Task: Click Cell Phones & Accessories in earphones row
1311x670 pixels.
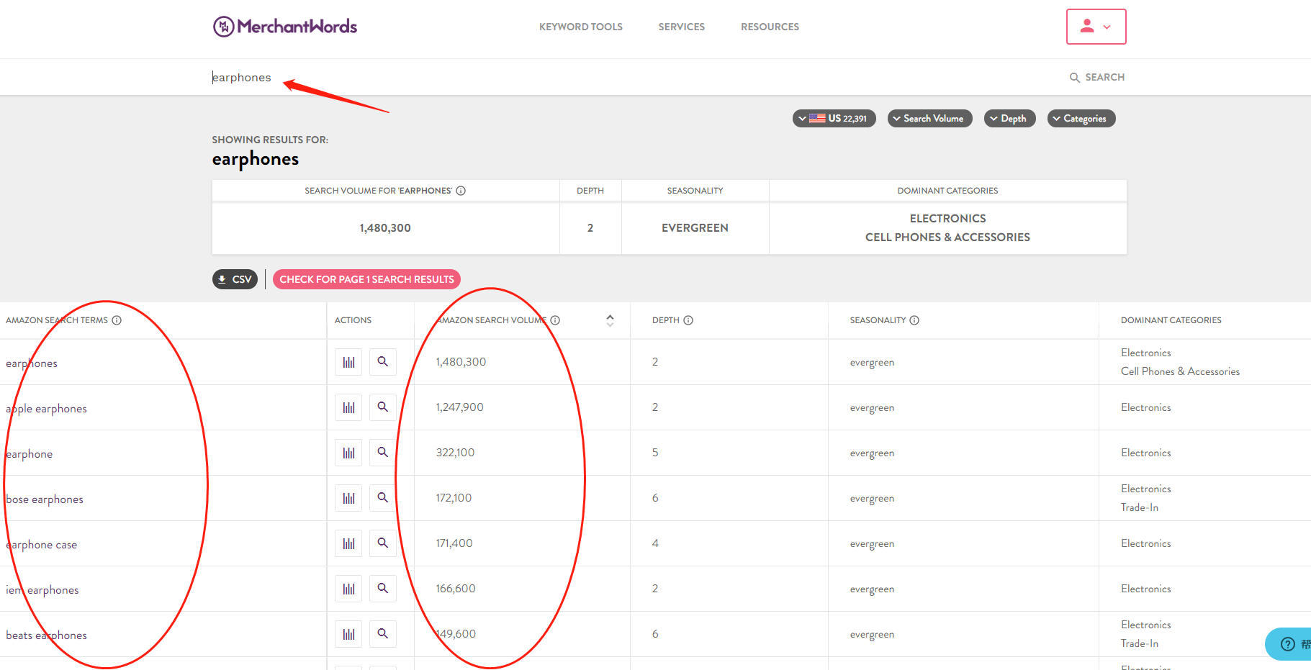Action: point(1180,371)
